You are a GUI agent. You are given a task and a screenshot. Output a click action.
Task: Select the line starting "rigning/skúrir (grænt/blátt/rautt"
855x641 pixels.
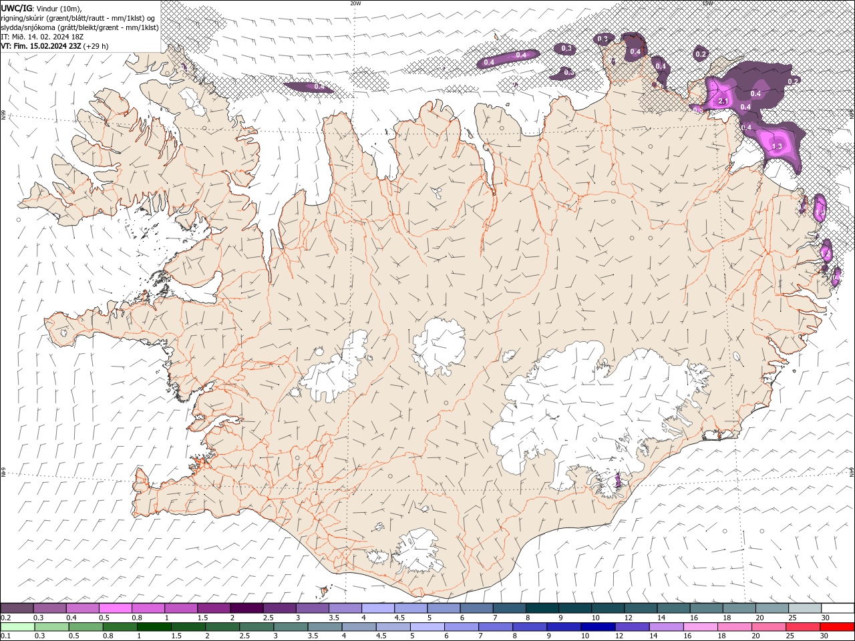point(78,17)
